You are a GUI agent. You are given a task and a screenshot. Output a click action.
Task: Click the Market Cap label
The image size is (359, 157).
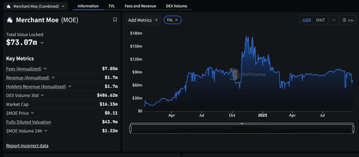coord(17,104)
